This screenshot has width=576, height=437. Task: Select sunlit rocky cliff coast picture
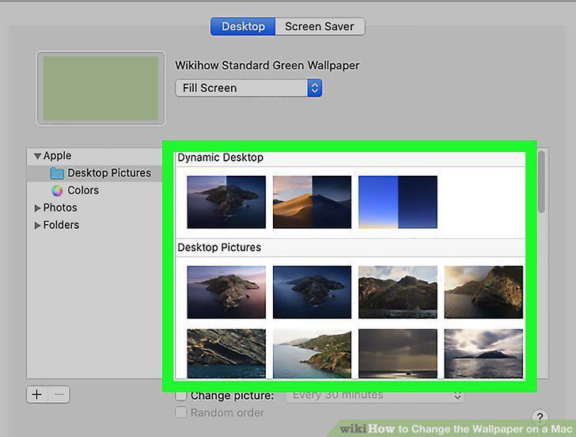pyautogui.click(x=483, y=292)
